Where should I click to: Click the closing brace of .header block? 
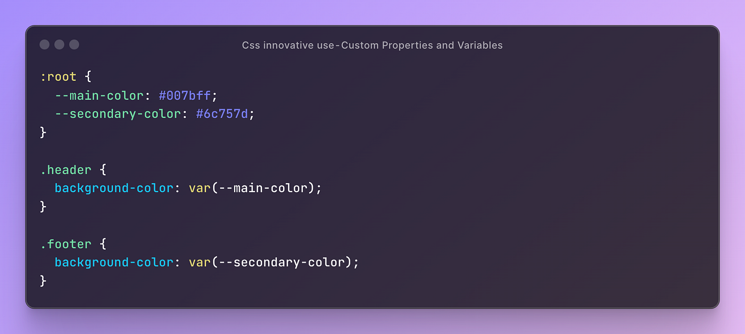pyautogui.click(x=44, y=206)
